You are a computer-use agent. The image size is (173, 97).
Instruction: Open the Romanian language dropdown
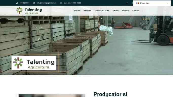[152, 3]
